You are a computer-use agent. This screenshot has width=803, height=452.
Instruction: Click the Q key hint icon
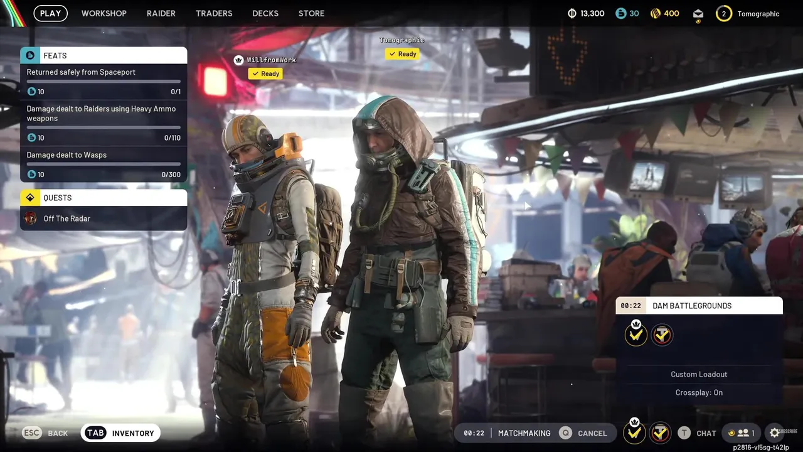point(566,433)
